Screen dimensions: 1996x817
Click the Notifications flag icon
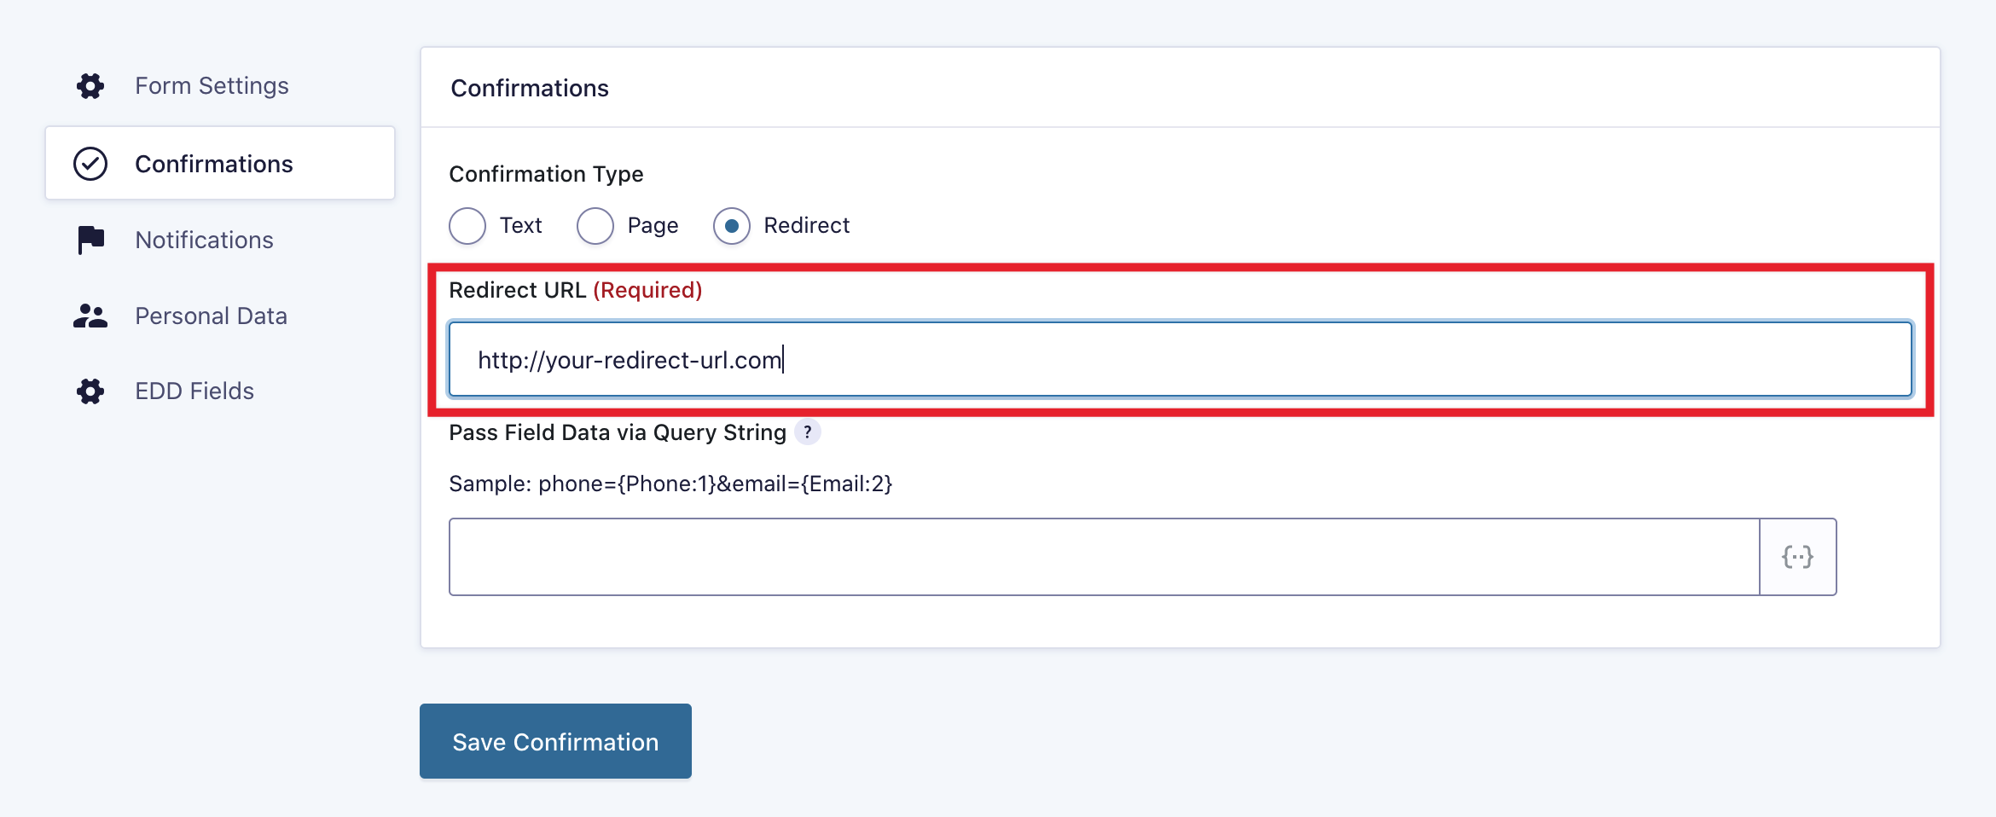[x=90, y=240]
